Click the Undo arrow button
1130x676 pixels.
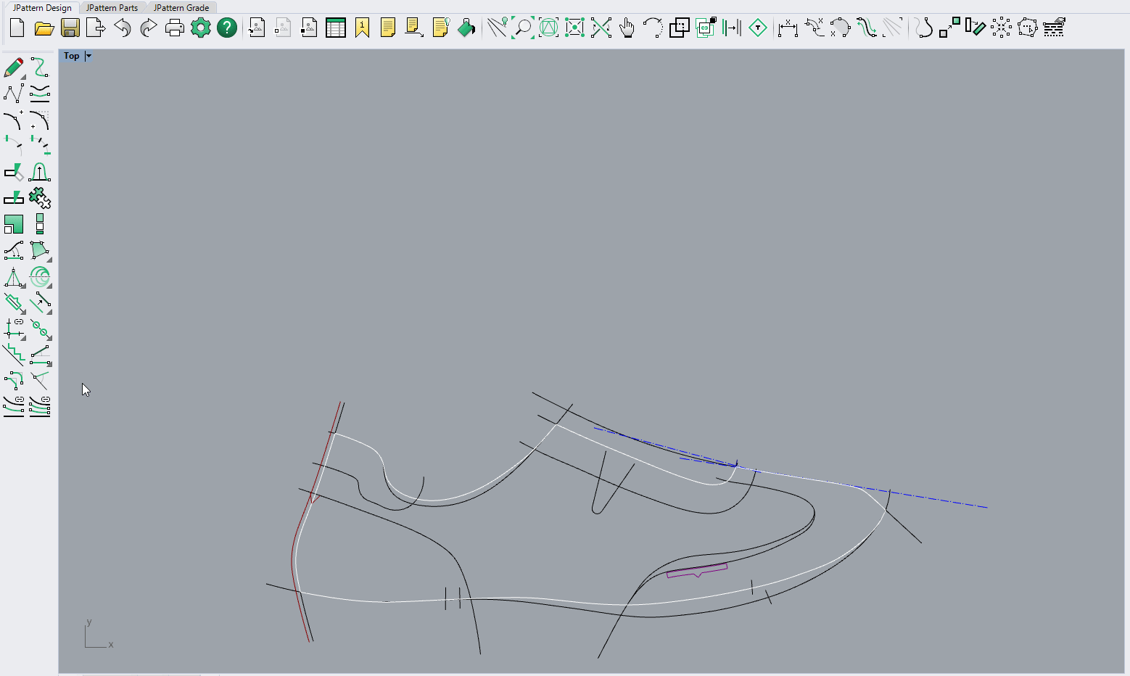point(123,28)
